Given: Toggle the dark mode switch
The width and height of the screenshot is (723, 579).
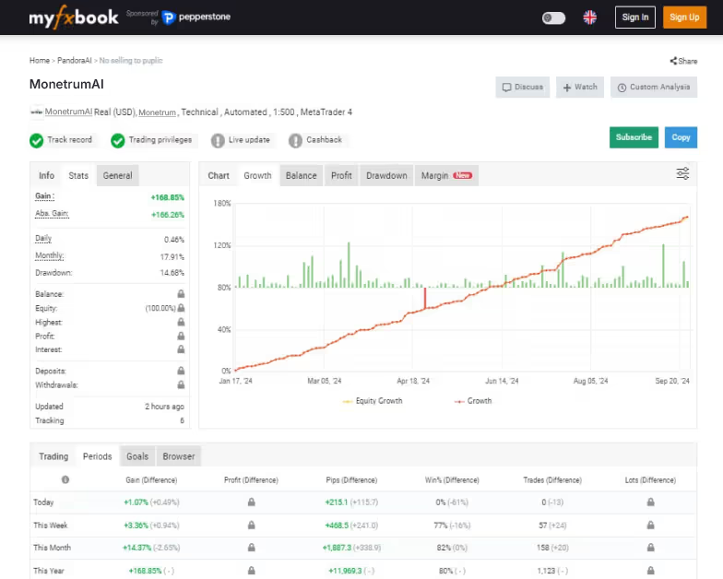Looking at the screenshot, I should [x=553, y=18].
